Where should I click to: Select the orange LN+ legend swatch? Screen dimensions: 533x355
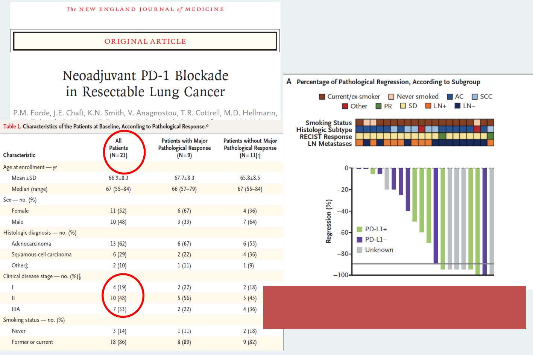click(428, 106)
